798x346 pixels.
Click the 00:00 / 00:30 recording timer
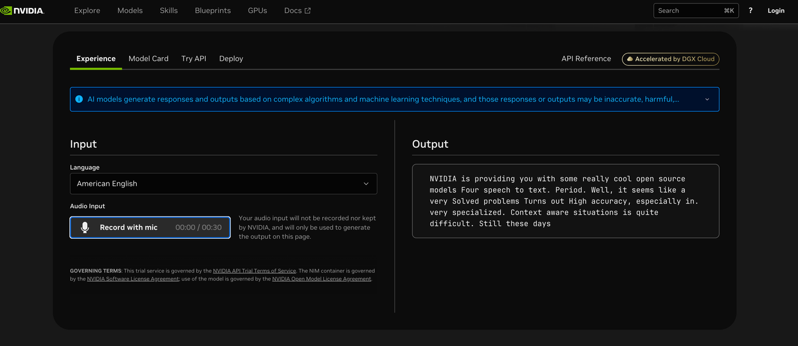[x=198, y=227]
